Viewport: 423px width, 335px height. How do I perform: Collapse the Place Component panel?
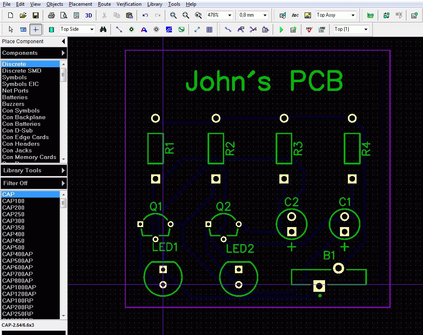[x=63, y=41]
